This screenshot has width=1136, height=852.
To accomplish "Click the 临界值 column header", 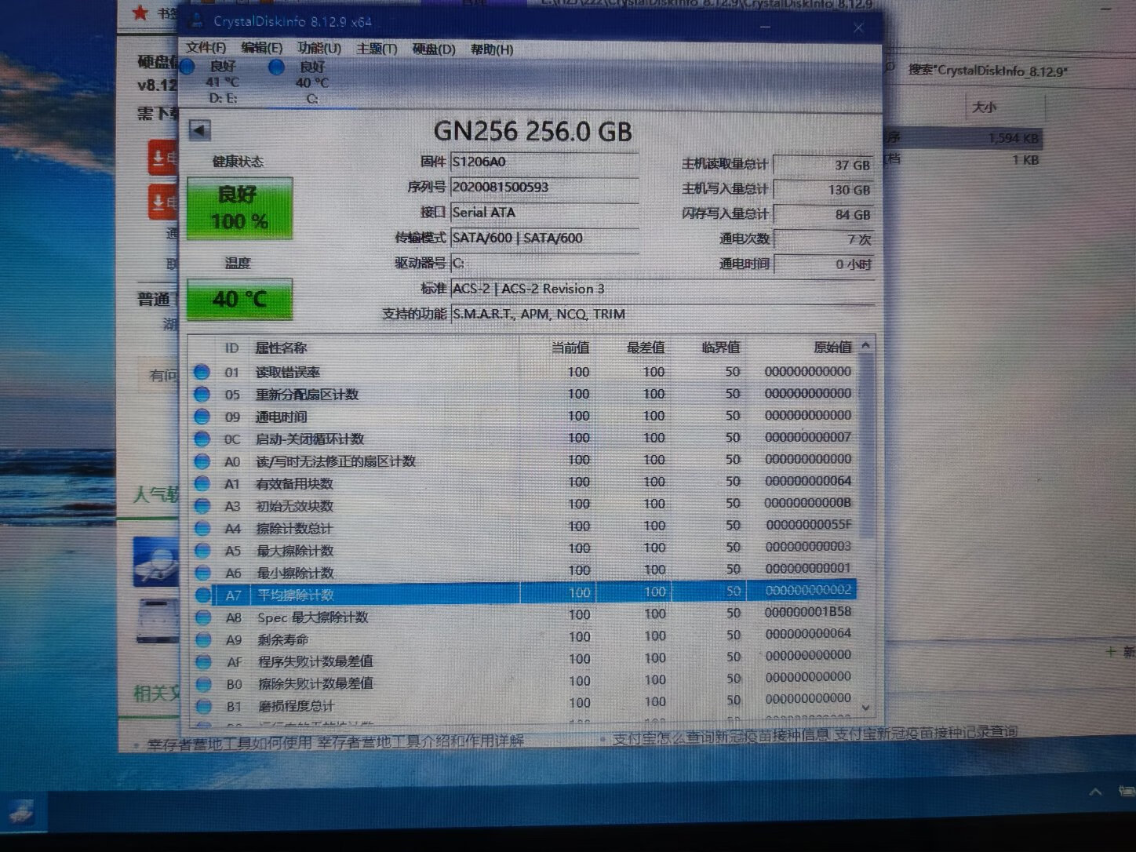I will [720, 348].
